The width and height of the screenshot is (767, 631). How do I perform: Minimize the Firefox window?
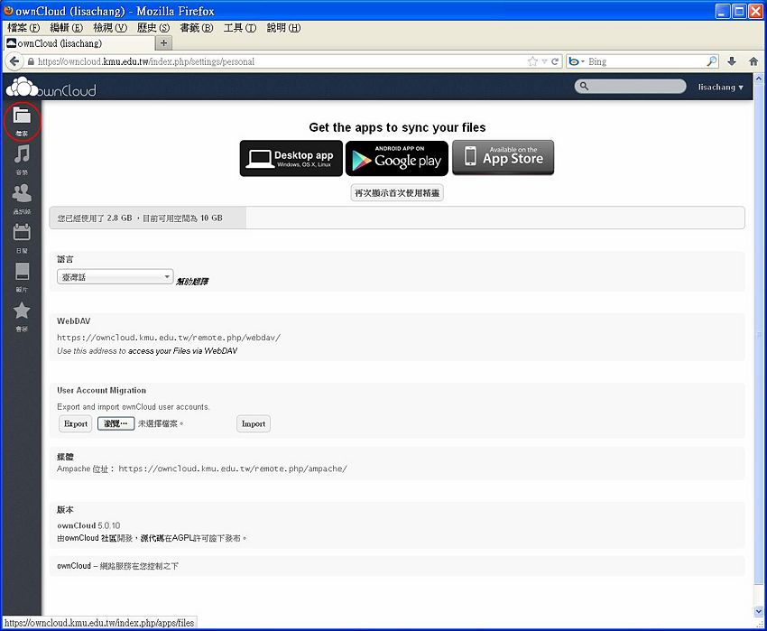723,11
